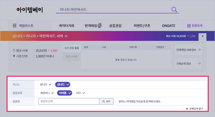Open the 상품권샵 menu
The height and width of the screenshot is (117, 215).
[x=115, y=26]
